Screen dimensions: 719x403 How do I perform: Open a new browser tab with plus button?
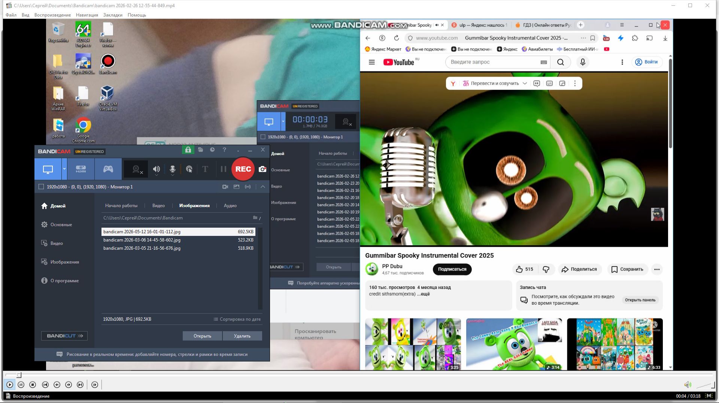click(x=580, y=25)
